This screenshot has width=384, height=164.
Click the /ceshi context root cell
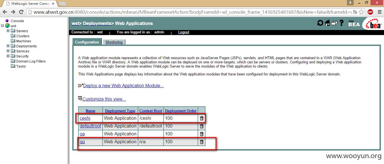tap(151, 118)
